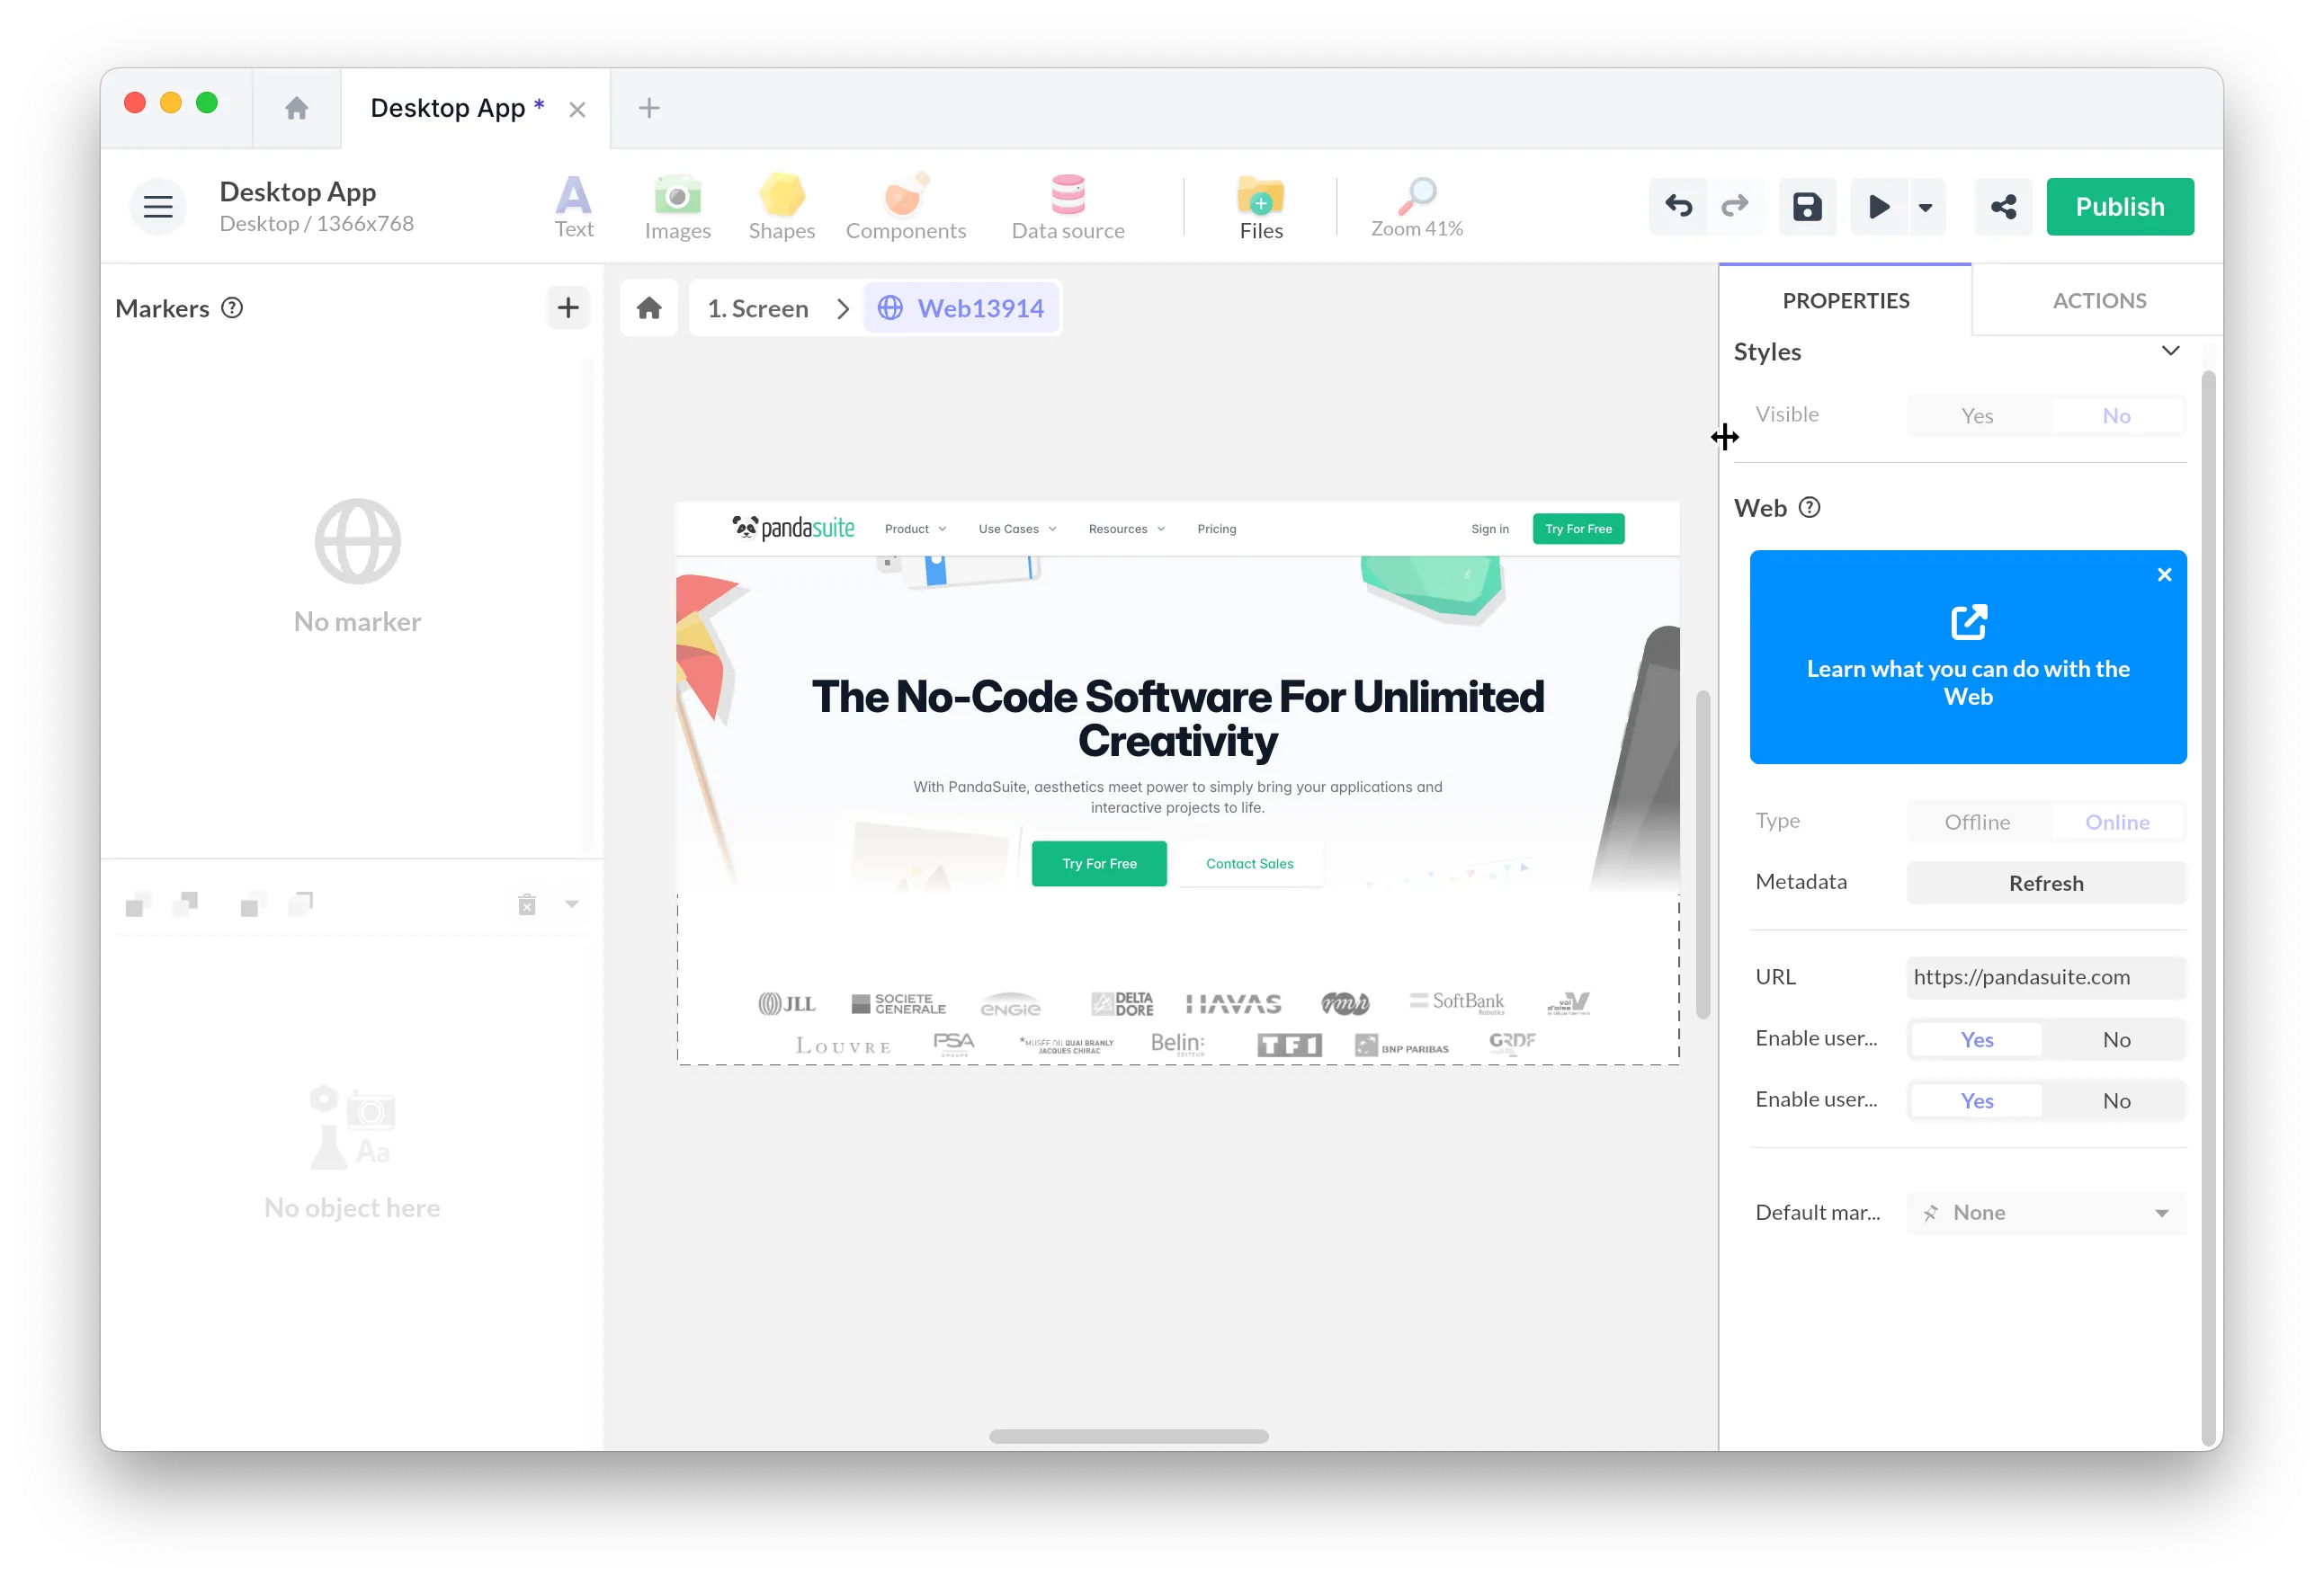The height and width of the screenshot is (1584, 2324).
Task: Click the URL input field
Action: (2045, 976)
